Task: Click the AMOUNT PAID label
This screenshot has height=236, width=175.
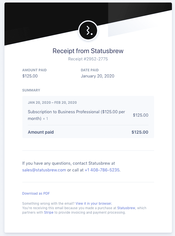Action: click(x=34, y=70)
